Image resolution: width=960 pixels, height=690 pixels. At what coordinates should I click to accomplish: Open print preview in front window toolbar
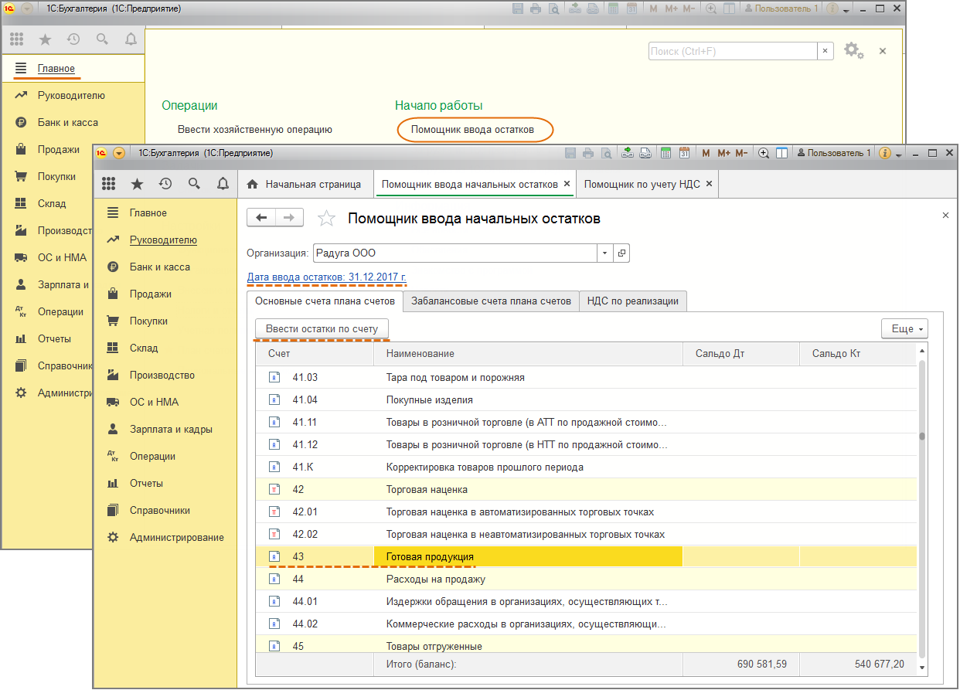[x=606, y=153]
